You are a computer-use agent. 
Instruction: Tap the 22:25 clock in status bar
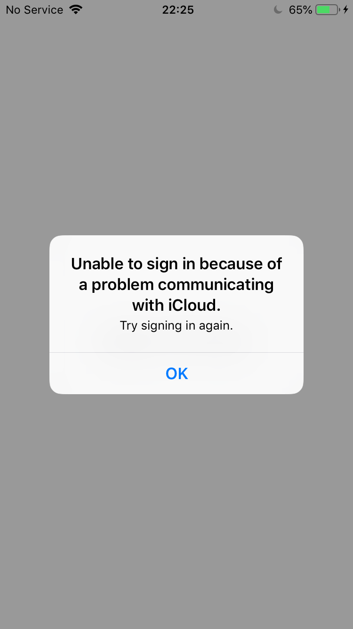pos(178,9)
